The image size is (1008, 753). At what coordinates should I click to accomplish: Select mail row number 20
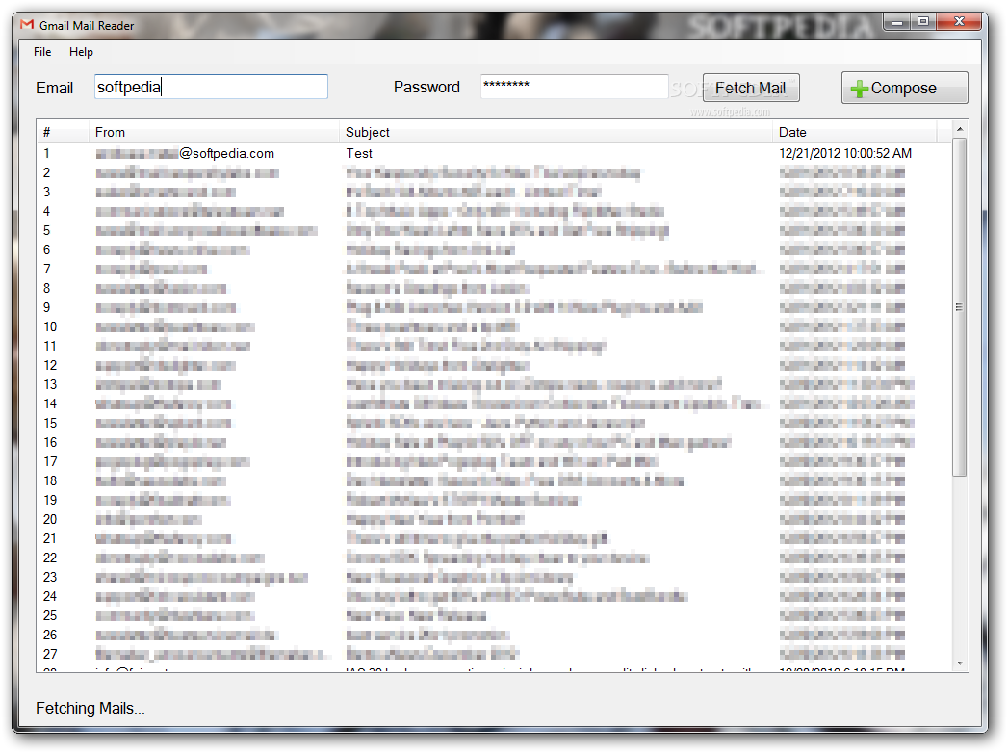pos(494,520)
